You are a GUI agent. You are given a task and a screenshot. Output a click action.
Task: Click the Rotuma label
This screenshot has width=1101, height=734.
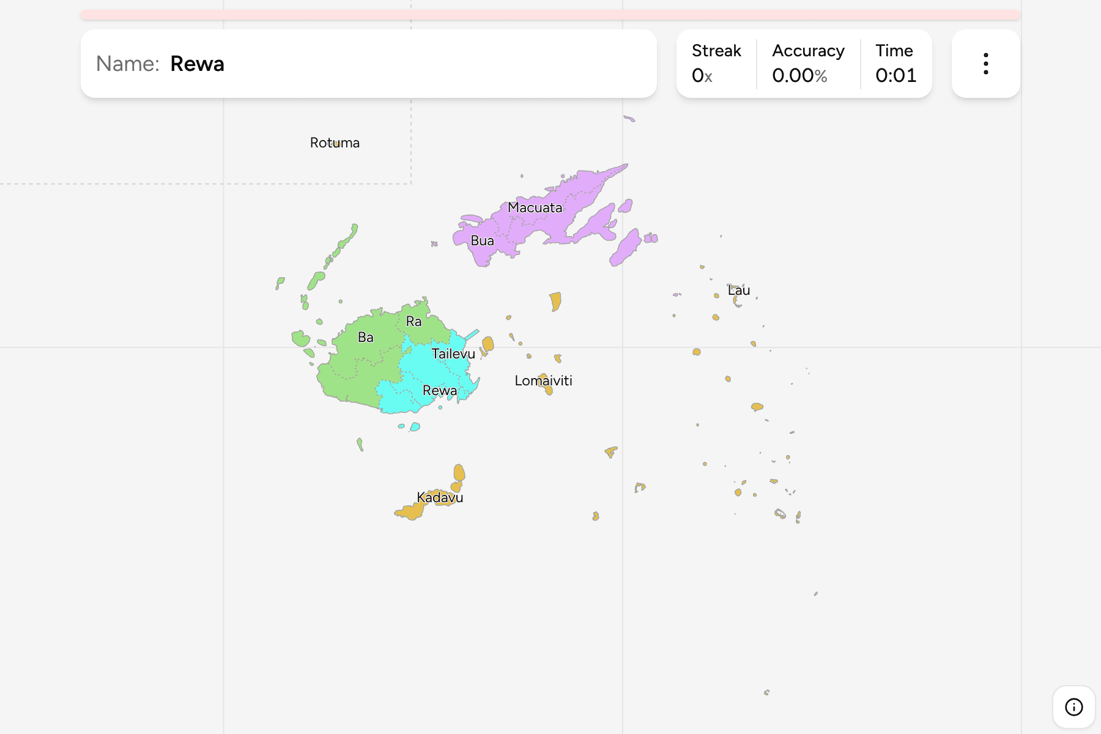tap(335, 143)
